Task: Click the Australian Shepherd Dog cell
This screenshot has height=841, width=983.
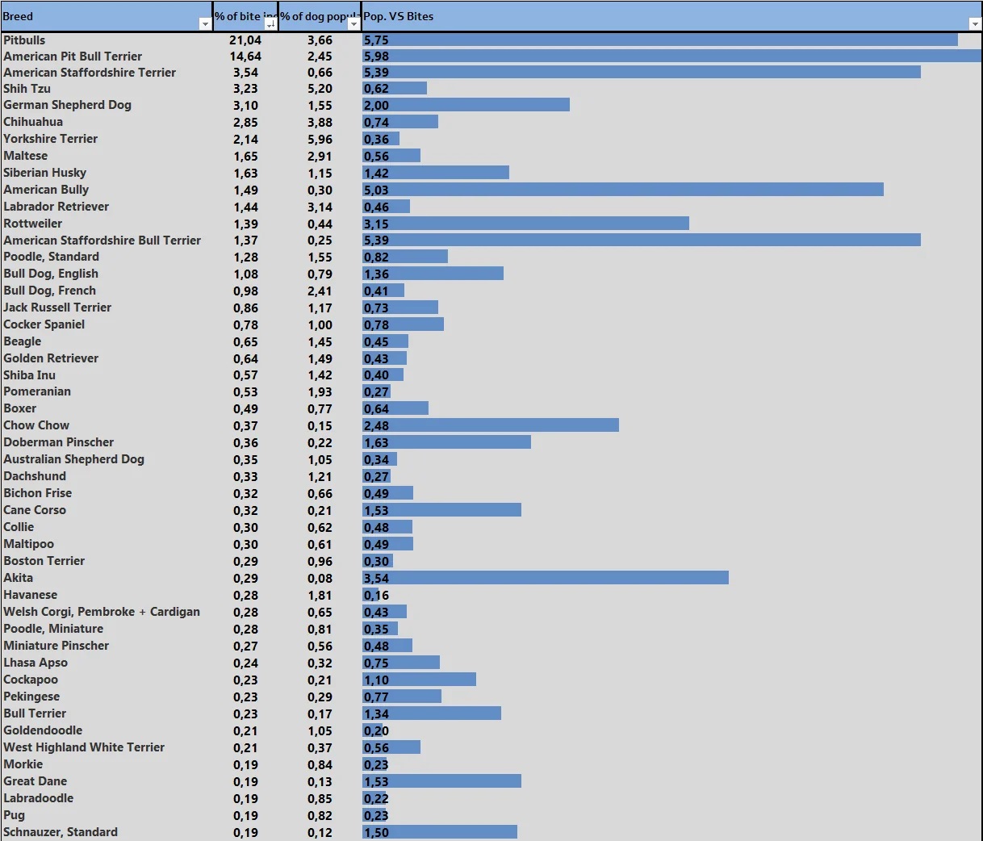Action: click(73, 459)
